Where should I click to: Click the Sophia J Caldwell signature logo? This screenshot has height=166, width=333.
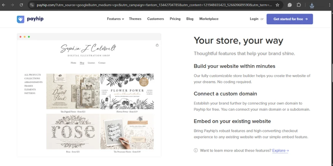(x=88, y=49)
